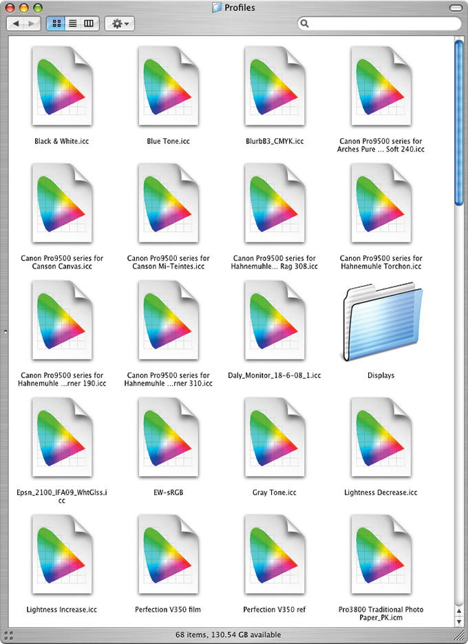Click the window resize grip corner
The width and height of the screenshot is (468, 644).
[460, 636]
